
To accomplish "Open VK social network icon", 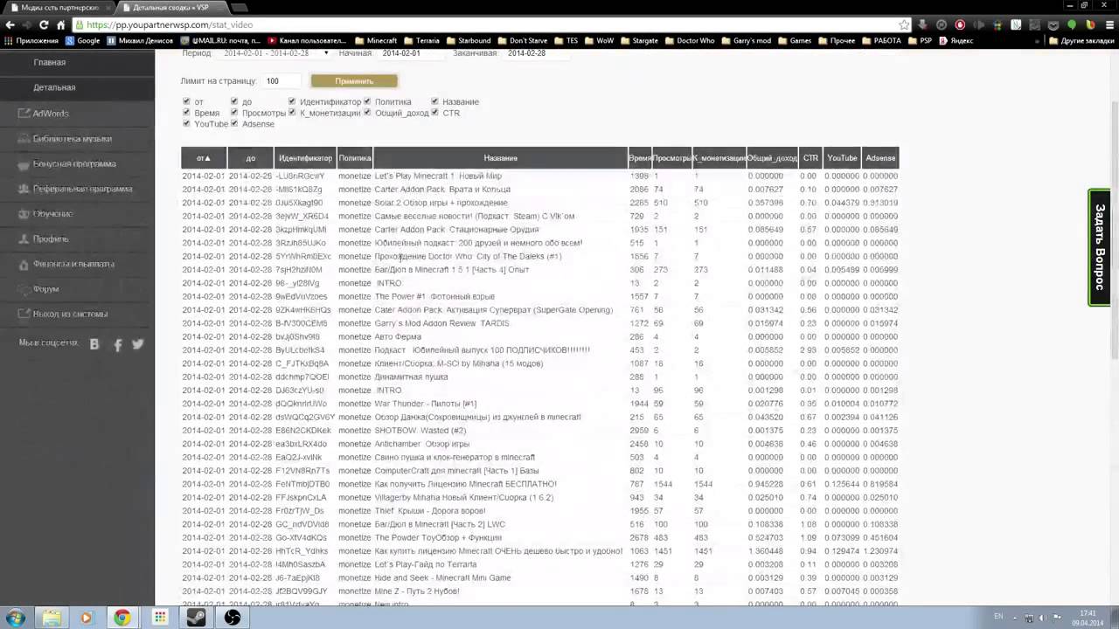I will pyautogui.click(x=94, y=344).
